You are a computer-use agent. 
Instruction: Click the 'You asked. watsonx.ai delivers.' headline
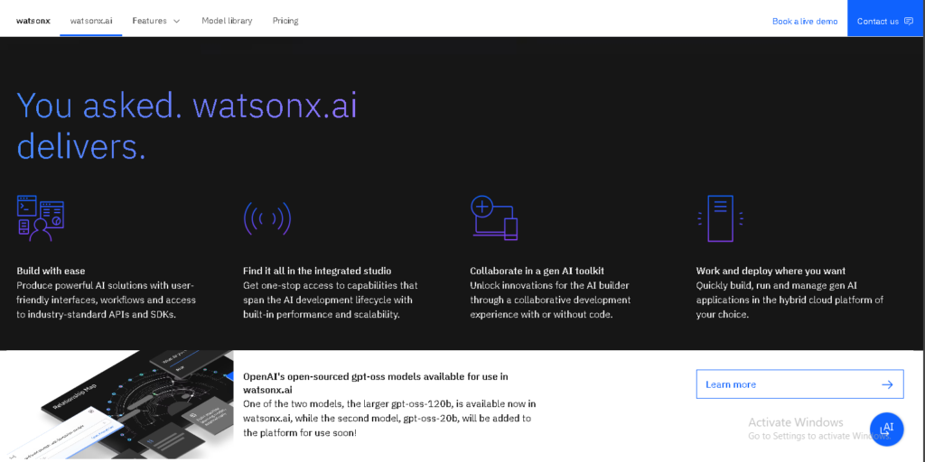click(187, 126)
